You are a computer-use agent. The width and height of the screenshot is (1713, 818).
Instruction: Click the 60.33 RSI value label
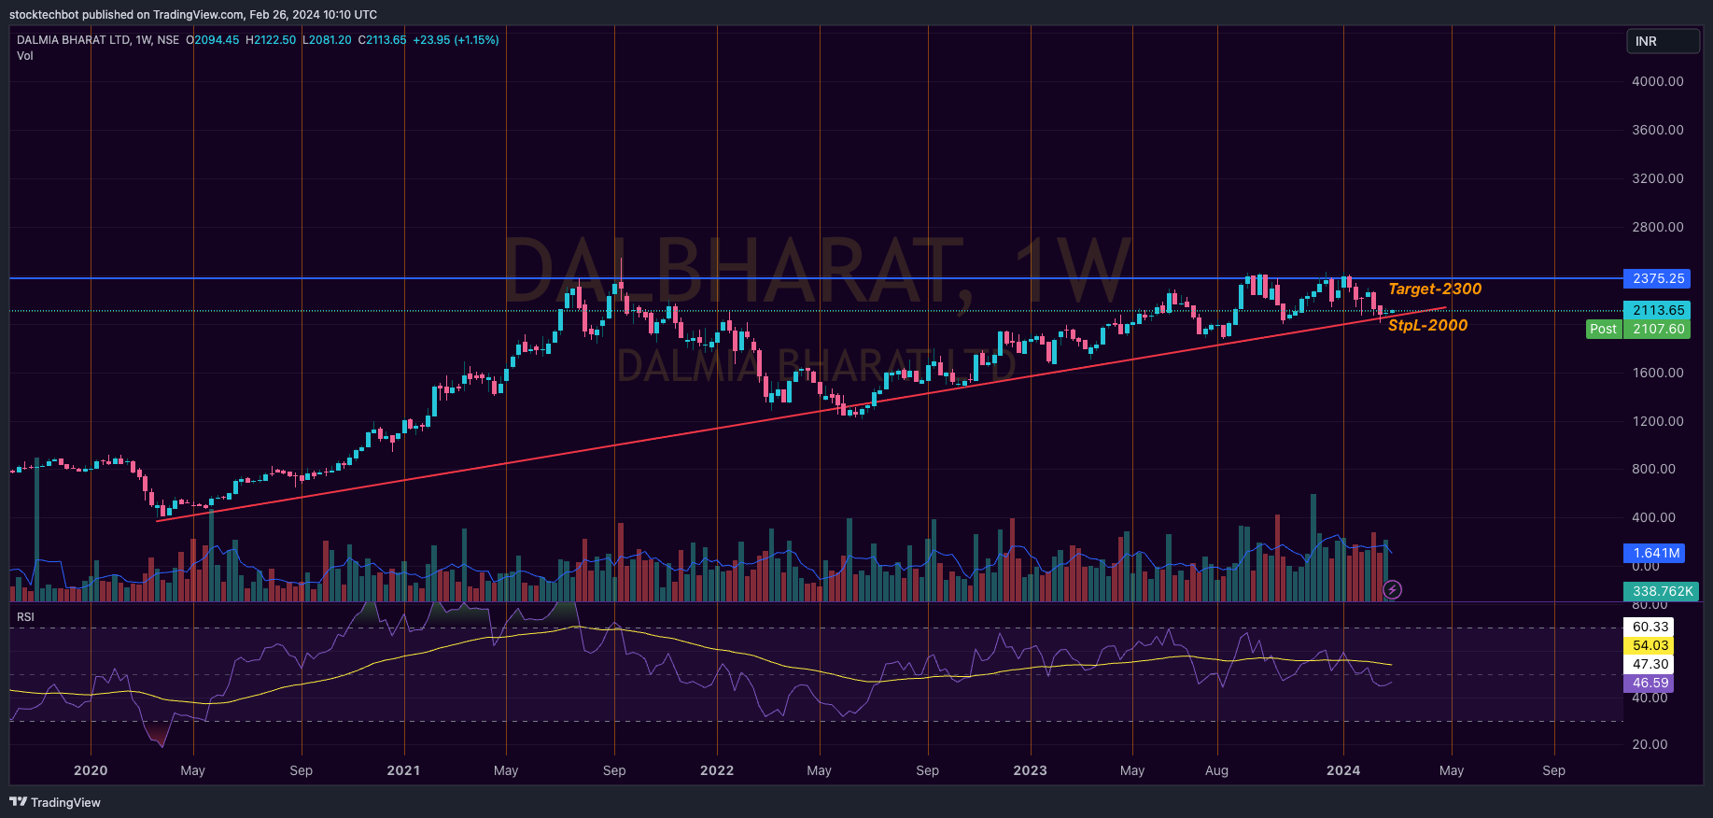coord(1650,627)
